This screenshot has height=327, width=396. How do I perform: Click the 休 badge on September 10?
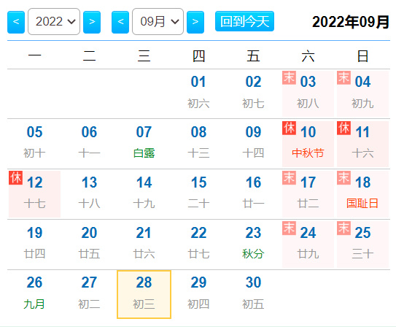pos(290,128)
